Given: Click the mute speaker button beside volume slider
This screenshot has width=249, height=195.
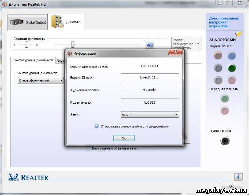Looking at the screenshot, I should pos(150,45).
